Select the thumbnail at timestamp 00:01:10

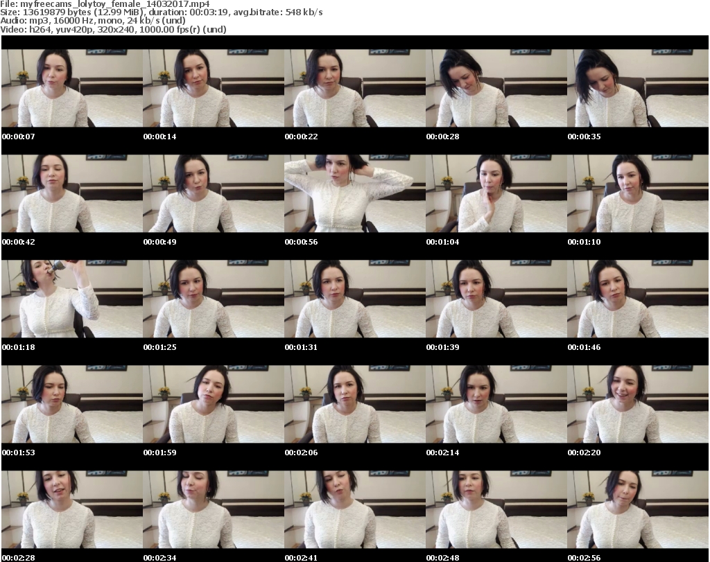[x=638, y=193]
